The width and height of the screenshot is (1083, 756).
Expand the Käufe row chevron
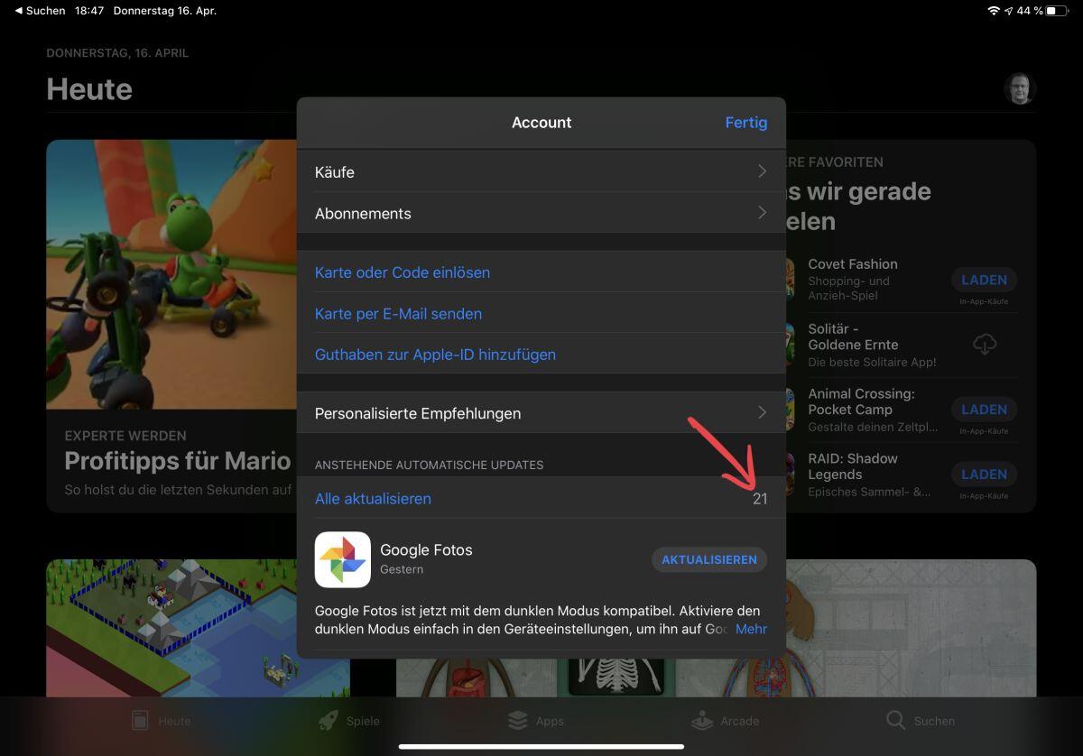coord(762,171)
